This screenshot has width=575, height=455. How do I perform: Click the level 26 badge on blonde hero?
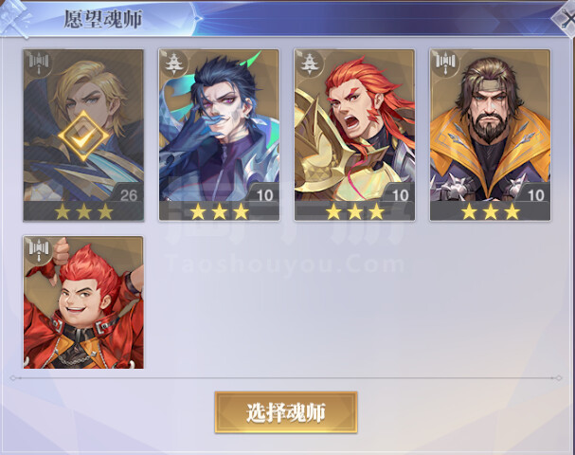point(128,194)
